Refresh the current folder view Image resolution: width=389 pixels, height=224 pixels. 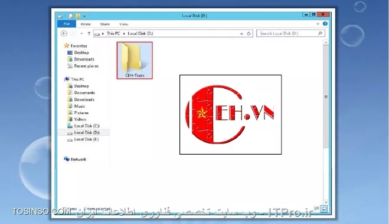[249, 34]
